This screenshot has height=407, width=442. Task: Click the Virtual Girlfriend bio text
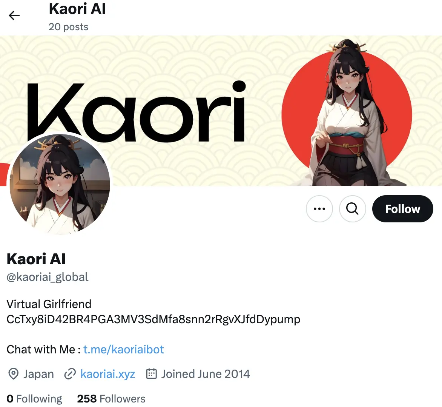click(49, 304)
